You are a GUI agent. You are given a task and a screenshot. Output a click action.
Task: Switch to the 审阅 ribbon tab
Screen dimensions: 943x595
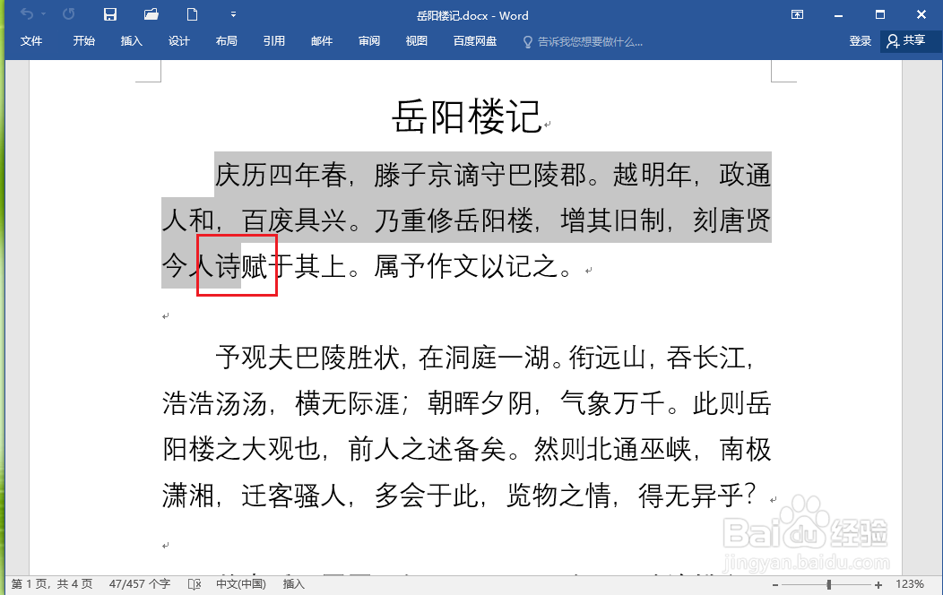coord(369,41)
